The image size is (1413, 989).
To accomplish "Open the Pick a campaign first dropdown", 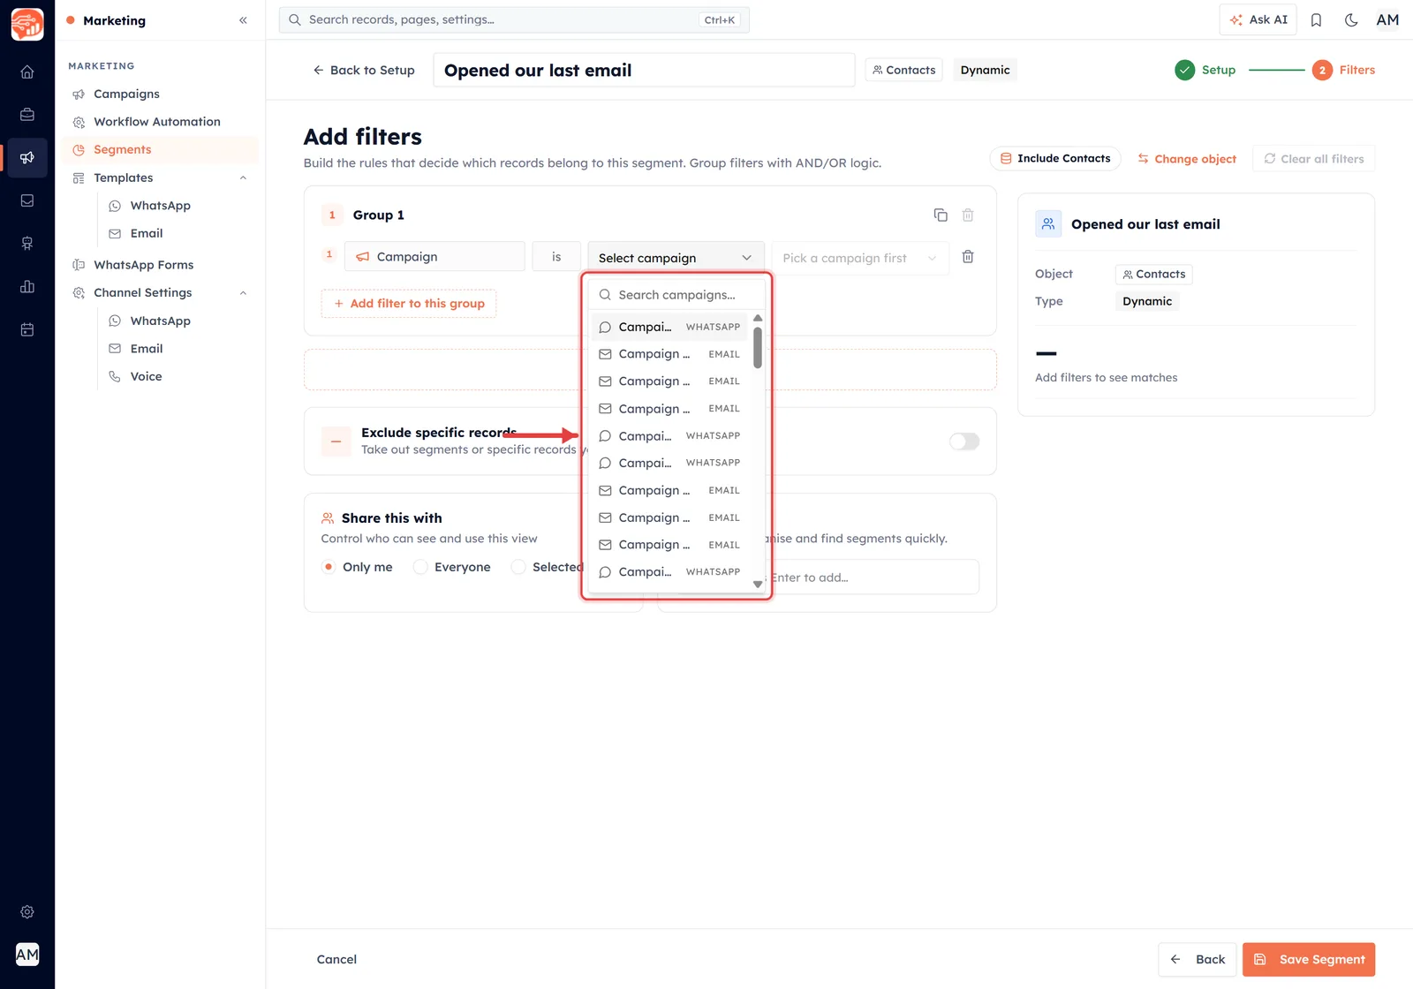I will click(860, 257).
